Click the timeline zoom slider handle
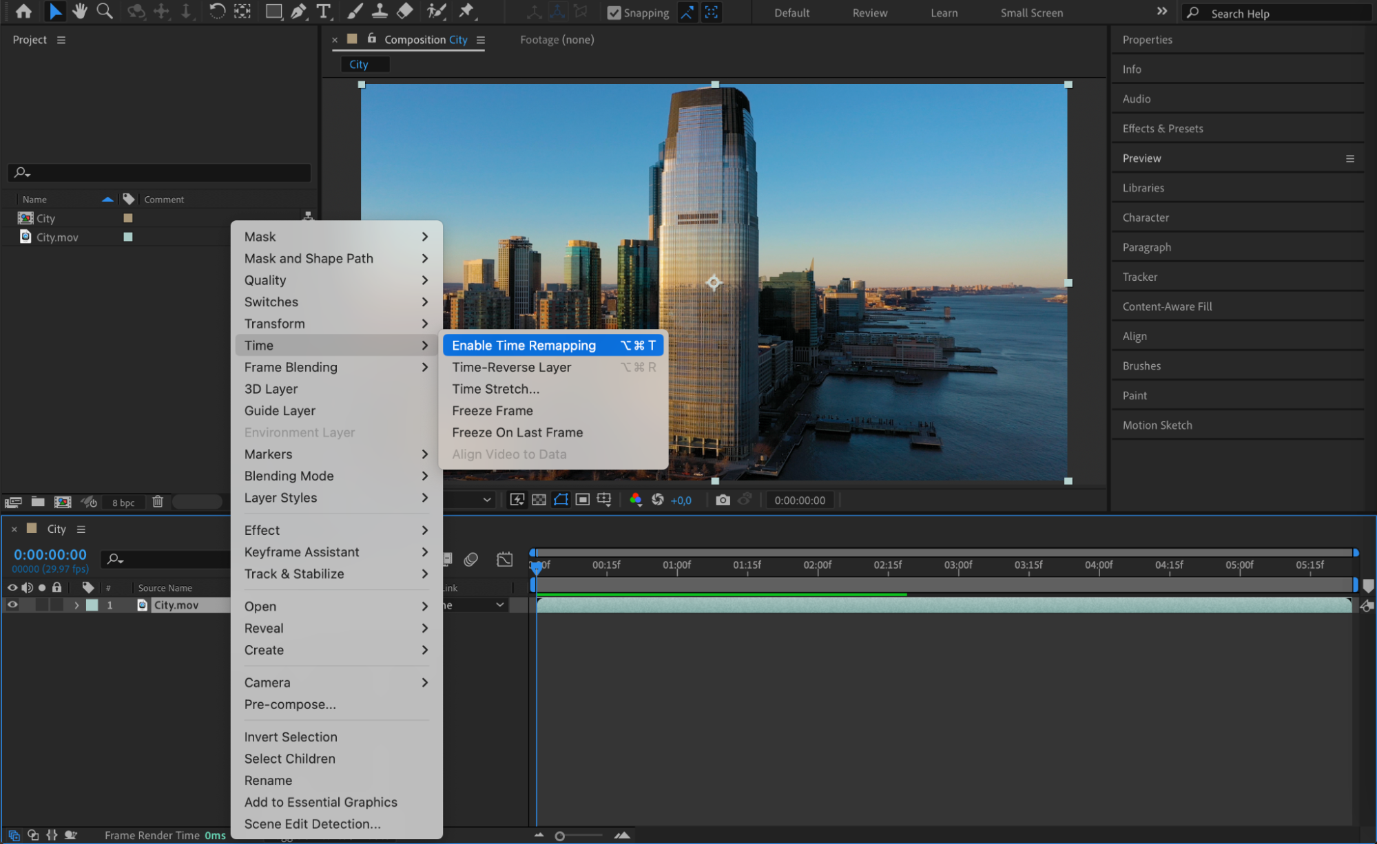The width and height of the screenshot is (1377, 844). click(560, 836)
